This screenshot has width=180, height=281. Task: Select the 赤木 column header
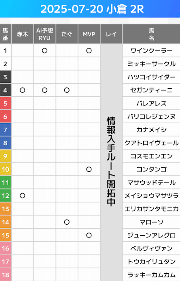(x=22, y=34)
